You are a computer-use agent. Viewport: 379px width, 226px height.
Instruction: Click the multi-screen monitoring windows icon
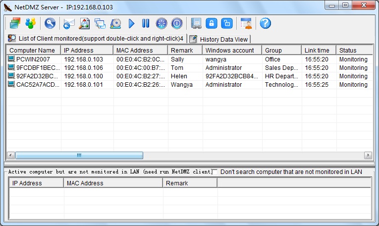coord(100,24)
